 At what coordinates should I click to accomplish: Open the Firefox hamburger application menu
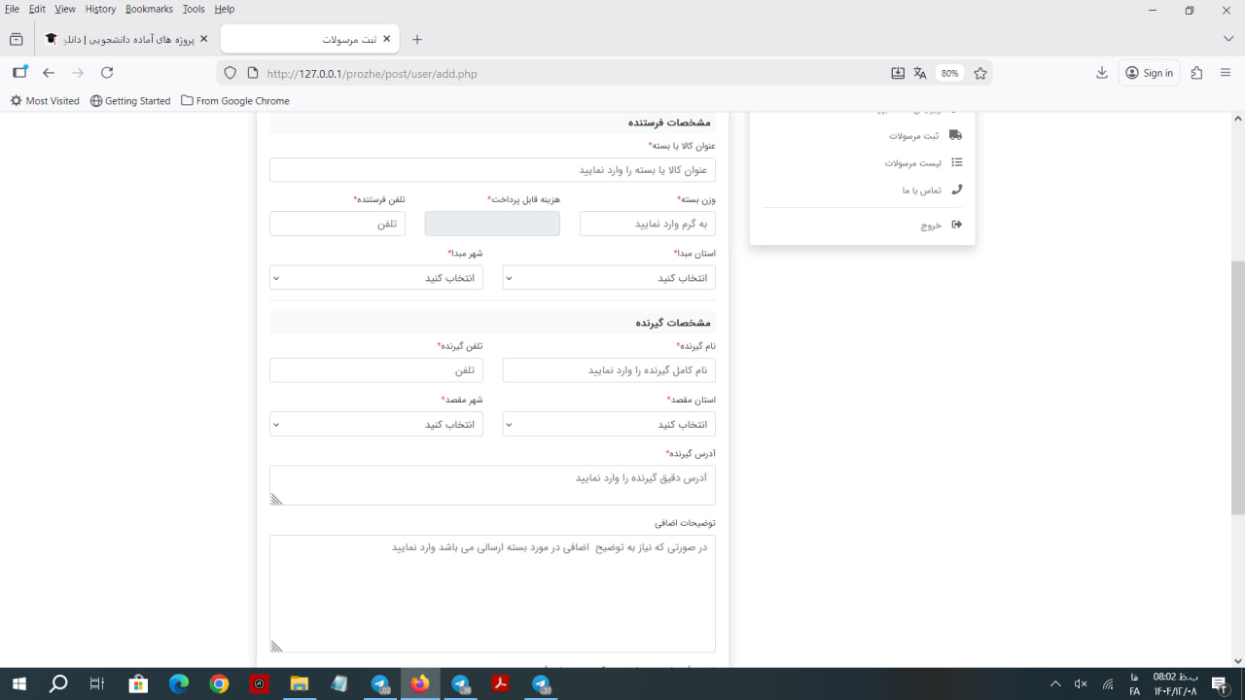(1226, 73)
